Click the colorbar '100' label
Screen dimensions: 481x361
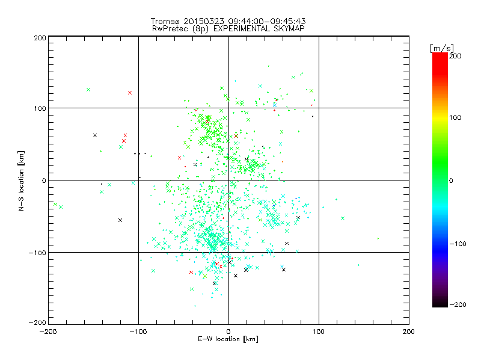tap(455, 117)
